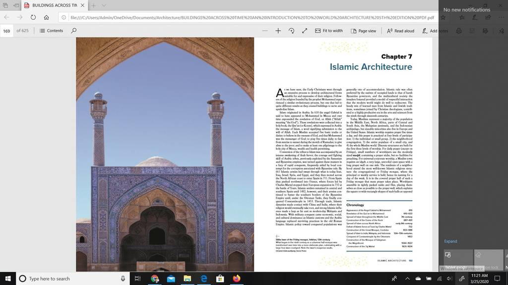508x285 pixels.
Task: Show tab previews chevron
Action: pyautogui.click(x=104, y=5)
